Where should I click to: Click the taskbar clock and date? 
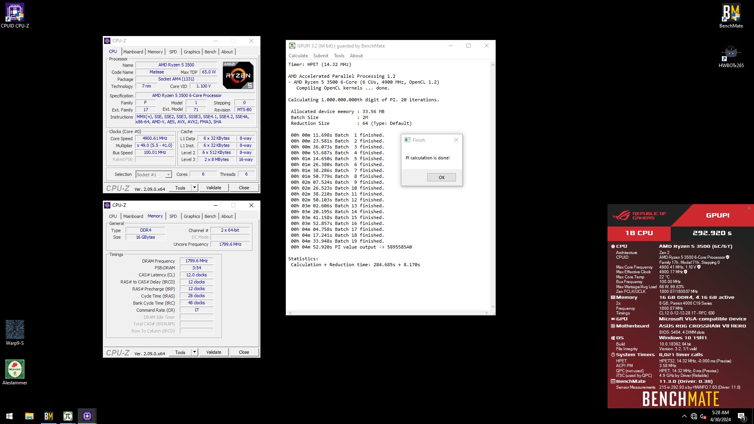(720, 416)
